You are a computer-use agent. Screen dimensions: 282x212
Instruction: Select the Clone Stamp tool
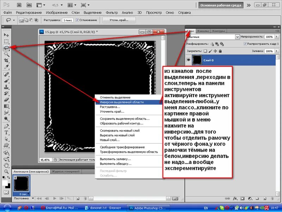point(6,87)
